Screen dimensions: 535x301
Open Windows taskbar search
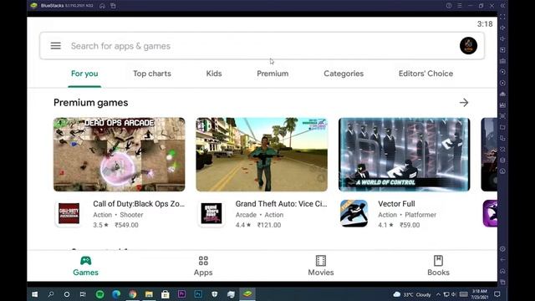51,294
